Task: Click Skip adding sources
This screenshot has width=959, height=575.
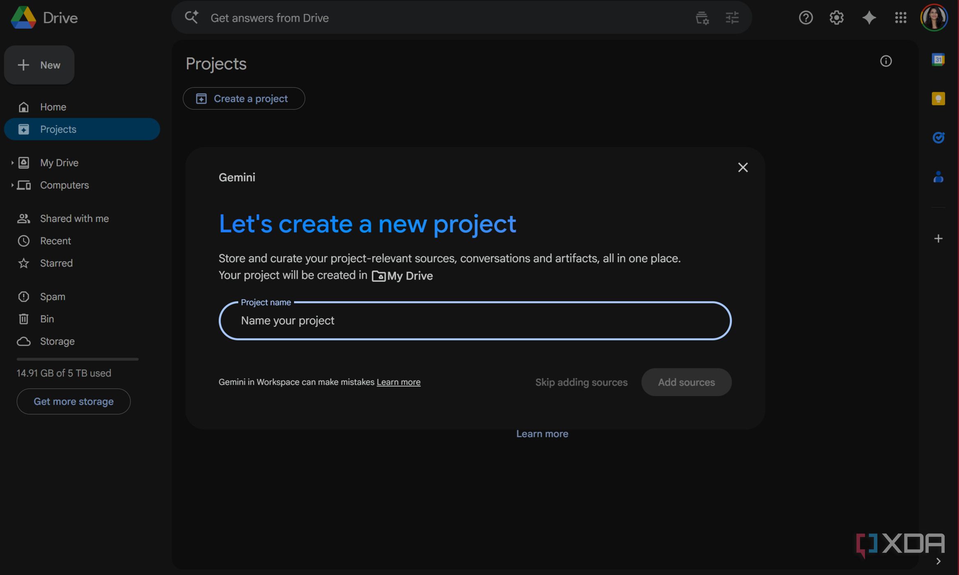Action: click(x=581, y=382)
